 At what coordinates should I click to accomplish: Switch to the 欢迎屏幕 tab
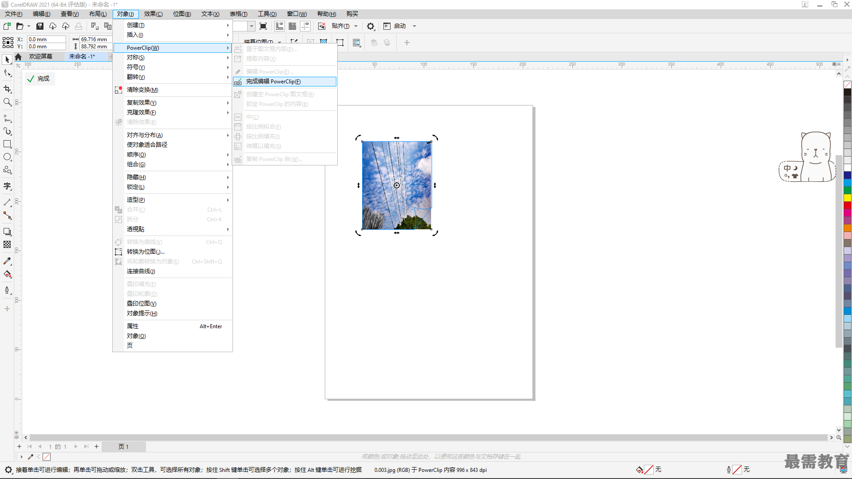click(41, 57)
